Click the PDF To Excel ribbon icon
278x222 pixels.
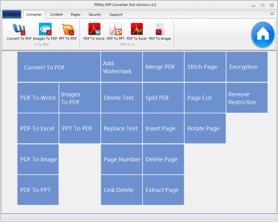(137, 30)
